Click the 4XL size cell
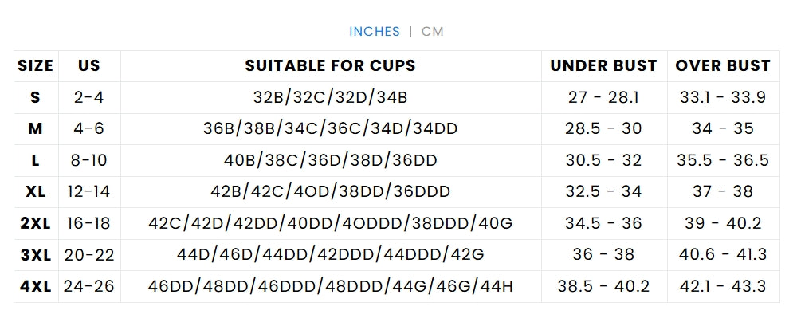Image resolution: width=793 pixels, height=330 pixels. [35, 286]
